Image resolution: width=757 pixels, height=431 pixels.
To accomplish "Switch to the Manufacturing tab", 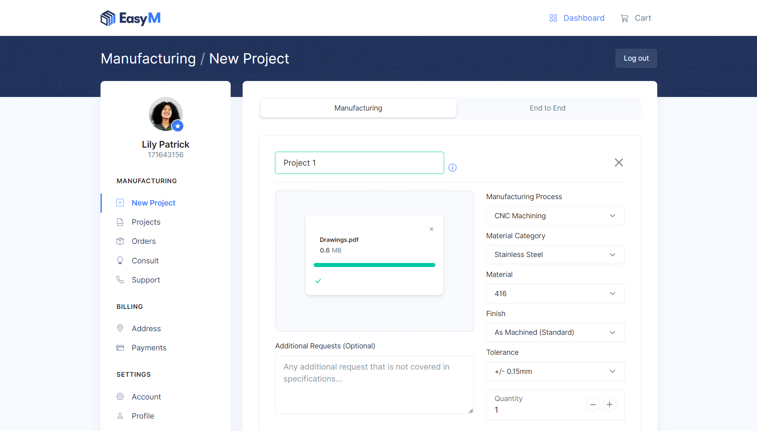I will coord(358,108).
